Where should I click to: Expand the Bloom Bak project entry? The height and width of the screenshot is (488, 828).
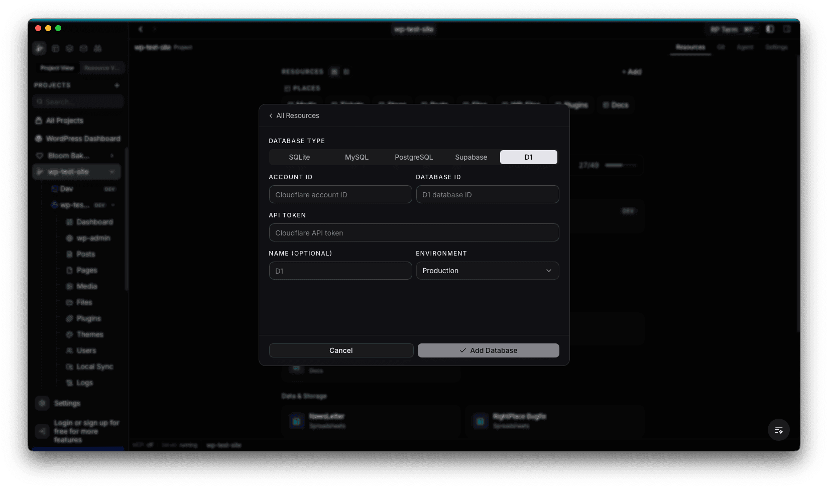tap(112, 156)
